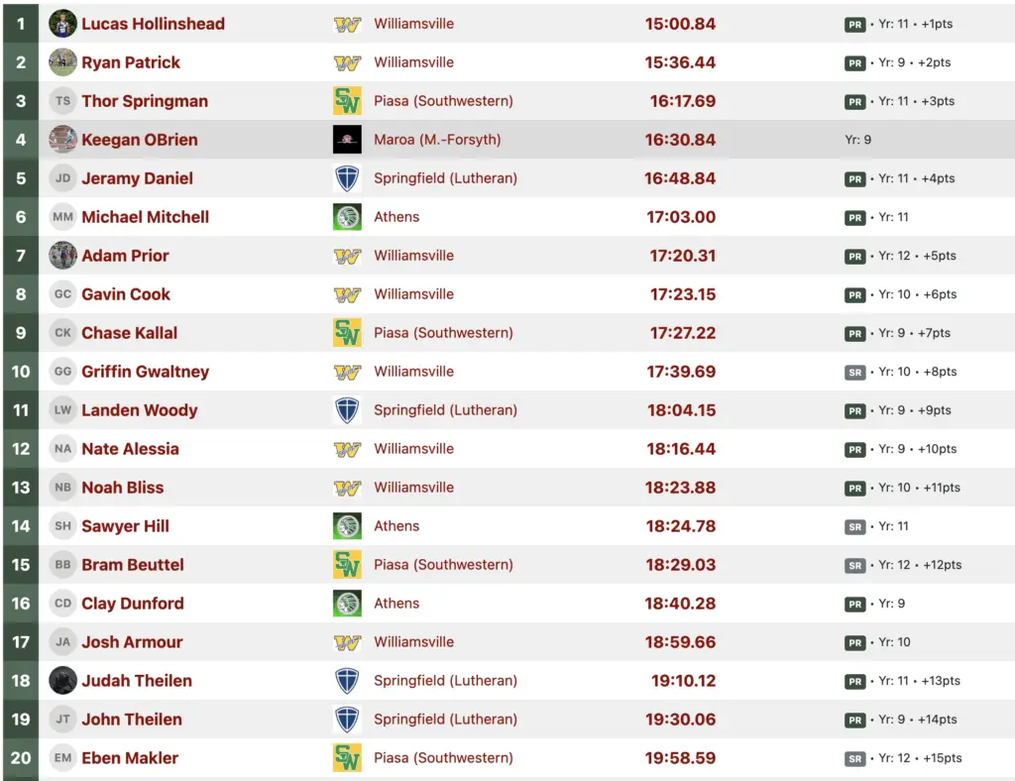Click Lucas Hollinshead's profile photo
The height and width of the screenshot is (781, 1015).
coord(62,24)
